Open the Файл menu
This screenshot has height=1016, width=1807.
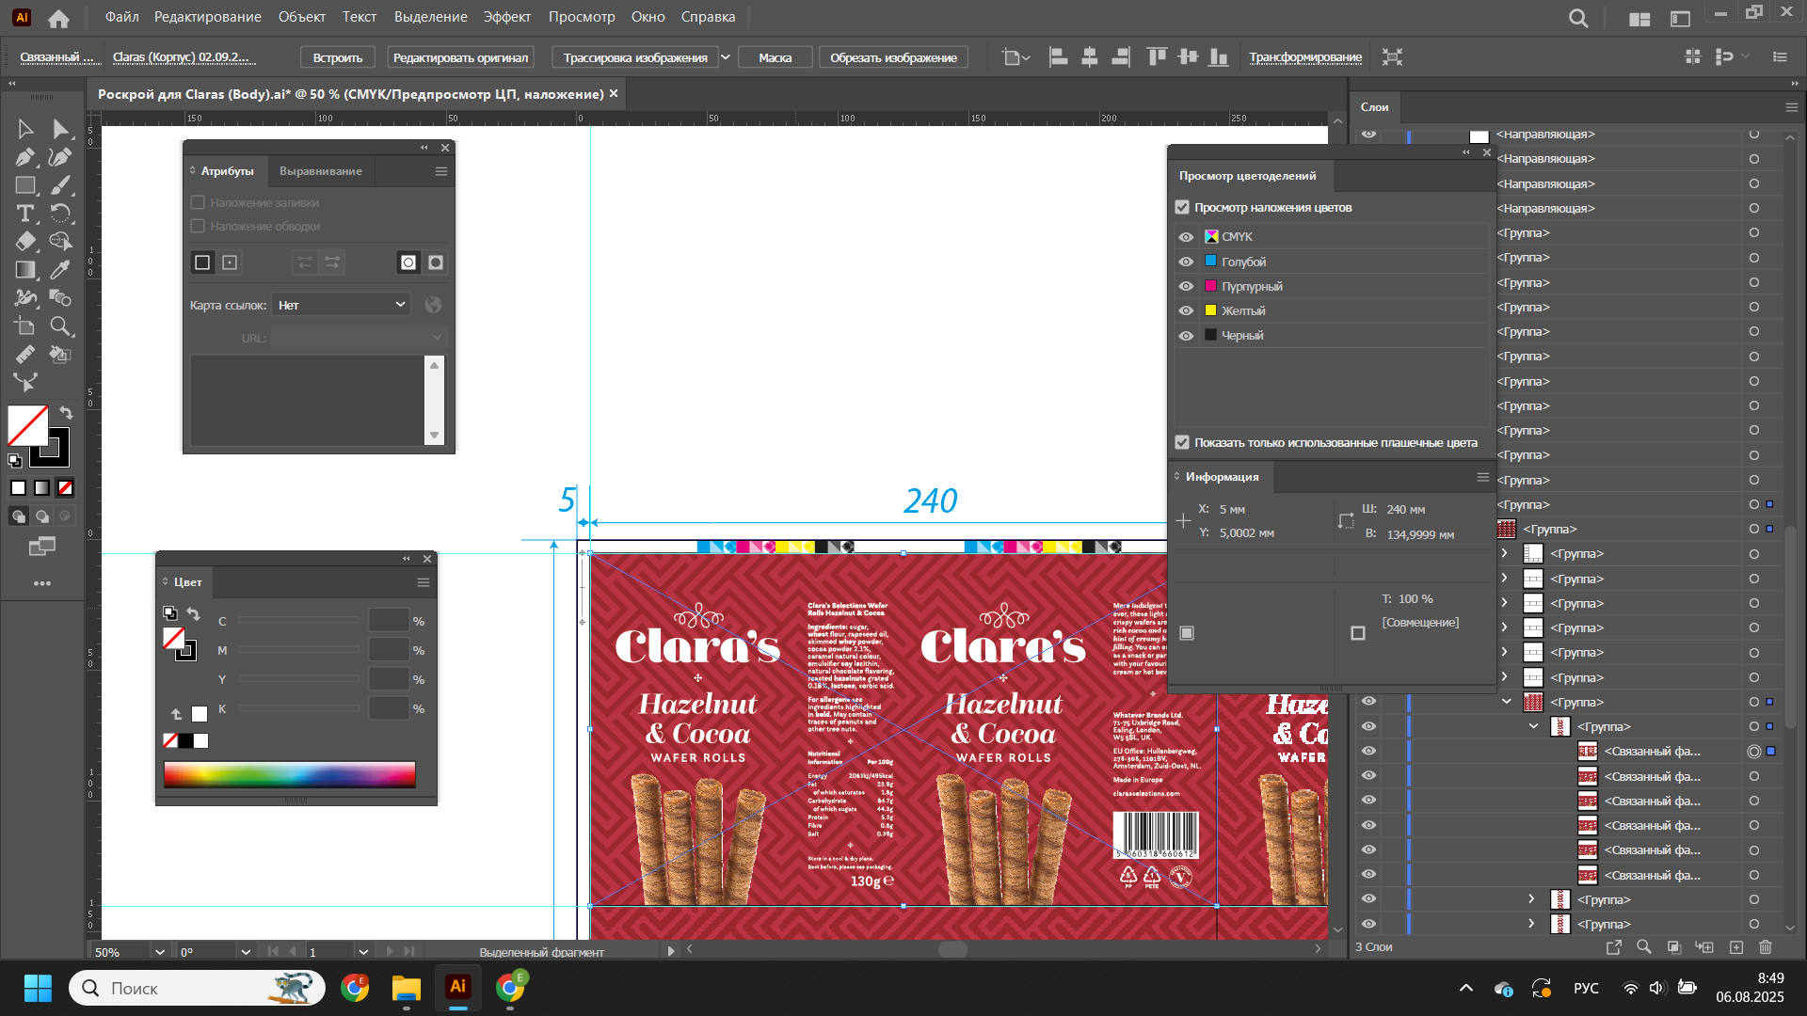coord(121,17)
